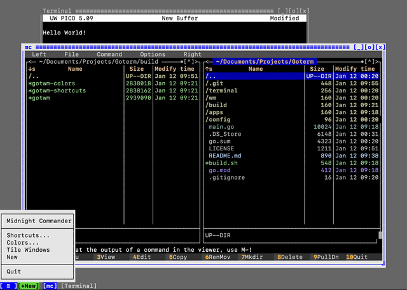Viewport: 407px width, 290px height.
Task: Maximize the mc window
Action: point(369,47)
